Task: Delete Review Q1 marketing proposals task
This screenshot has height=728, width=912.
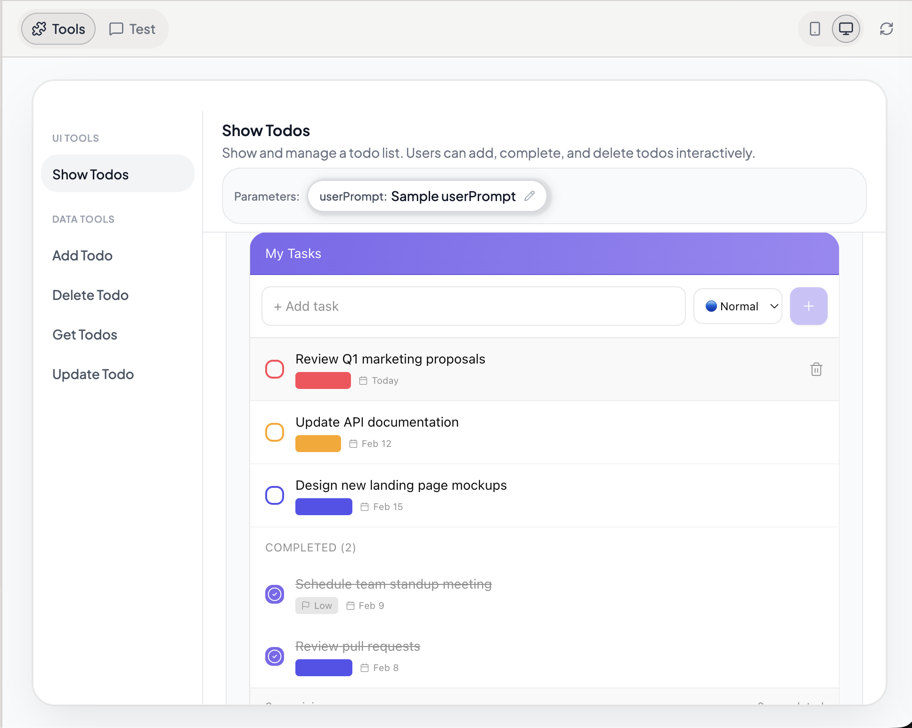Action: tap(816, 369)
